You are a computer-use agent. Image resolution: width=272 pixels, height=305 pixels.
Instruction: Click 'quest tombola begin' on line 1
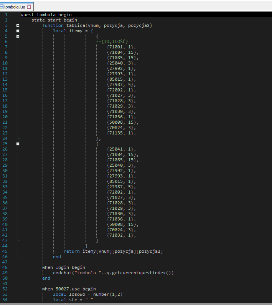[46, 15]
